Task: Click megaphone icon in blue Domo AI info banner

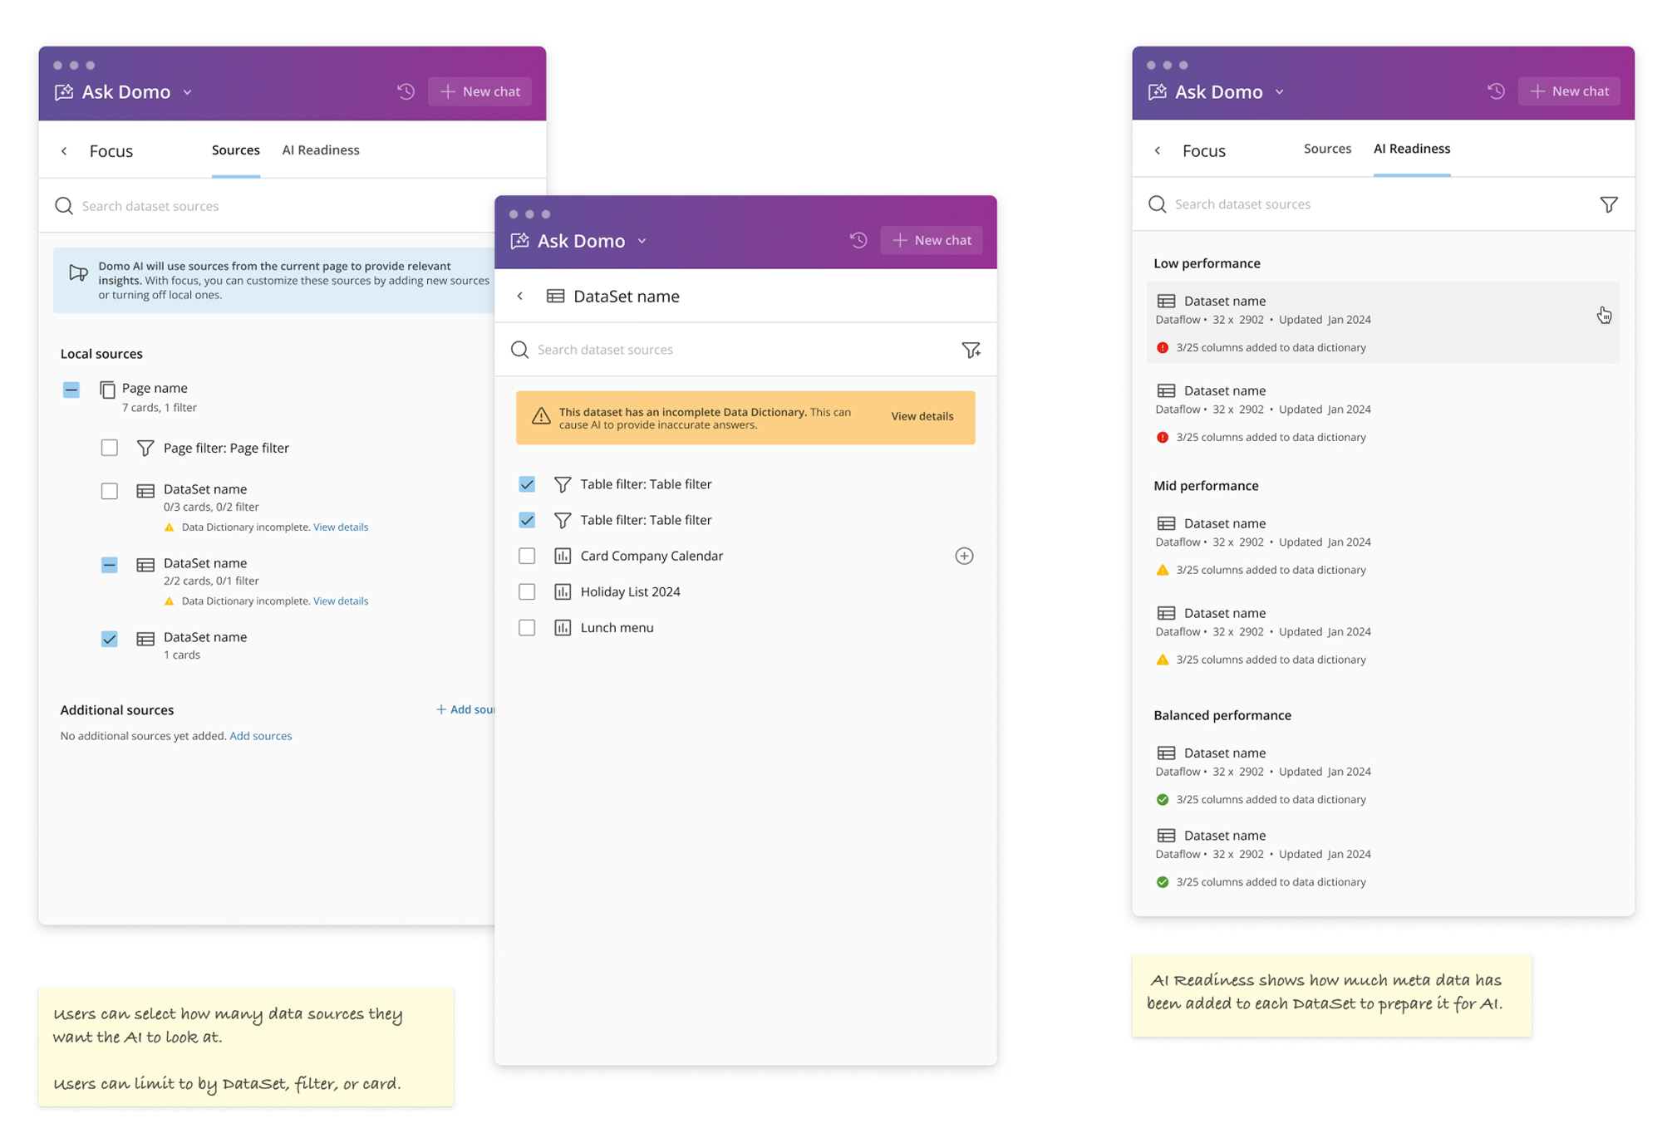Action: pyautogui.click(x=78, y=272)
